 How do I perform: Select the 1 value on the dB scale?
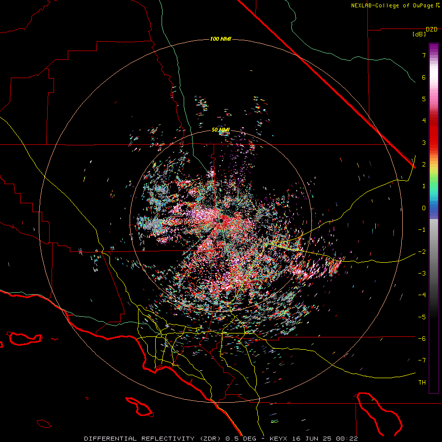(x=424, y=186)
